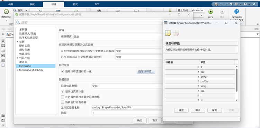The image size is (260, 128).
Task: Select 数据导入/导出 in configuration tree
Action: [x=28, y=33]
